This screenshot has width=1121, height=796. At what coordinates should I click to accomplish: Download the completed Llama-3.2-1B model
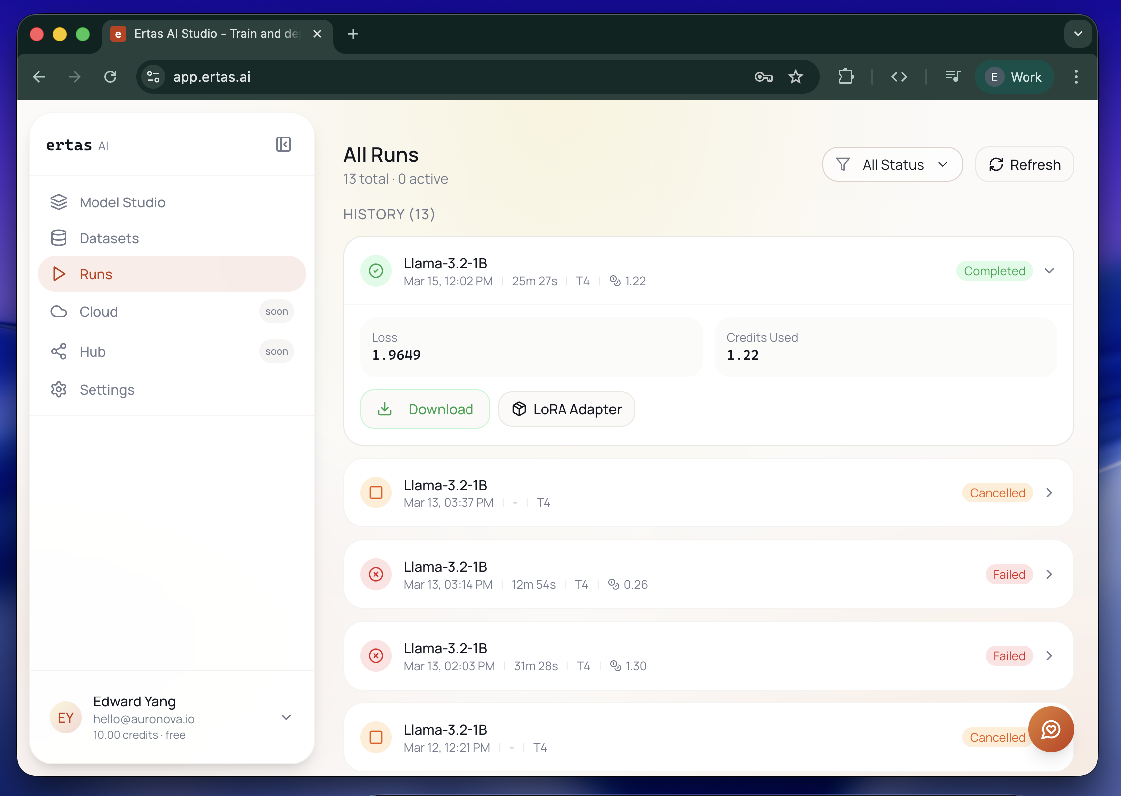[x=425, y=409]
